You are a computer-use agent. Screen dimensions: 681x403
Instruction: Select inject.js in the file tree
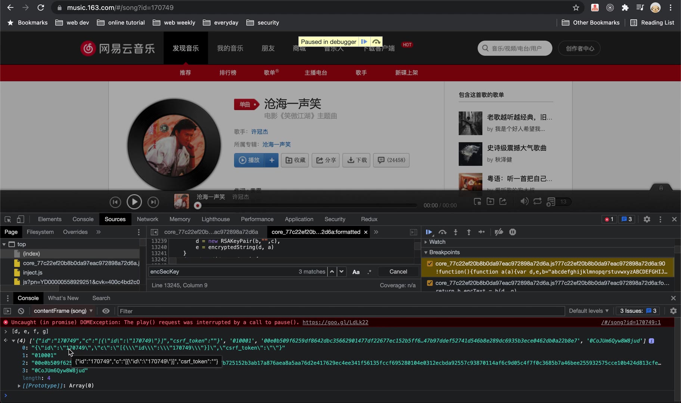click(32, 273)
